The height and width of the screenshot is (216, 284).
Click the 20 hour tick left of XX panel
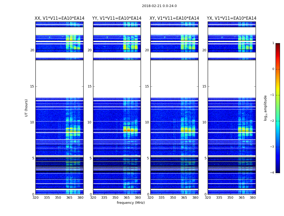pyautogui.click(x=32, y=50)
